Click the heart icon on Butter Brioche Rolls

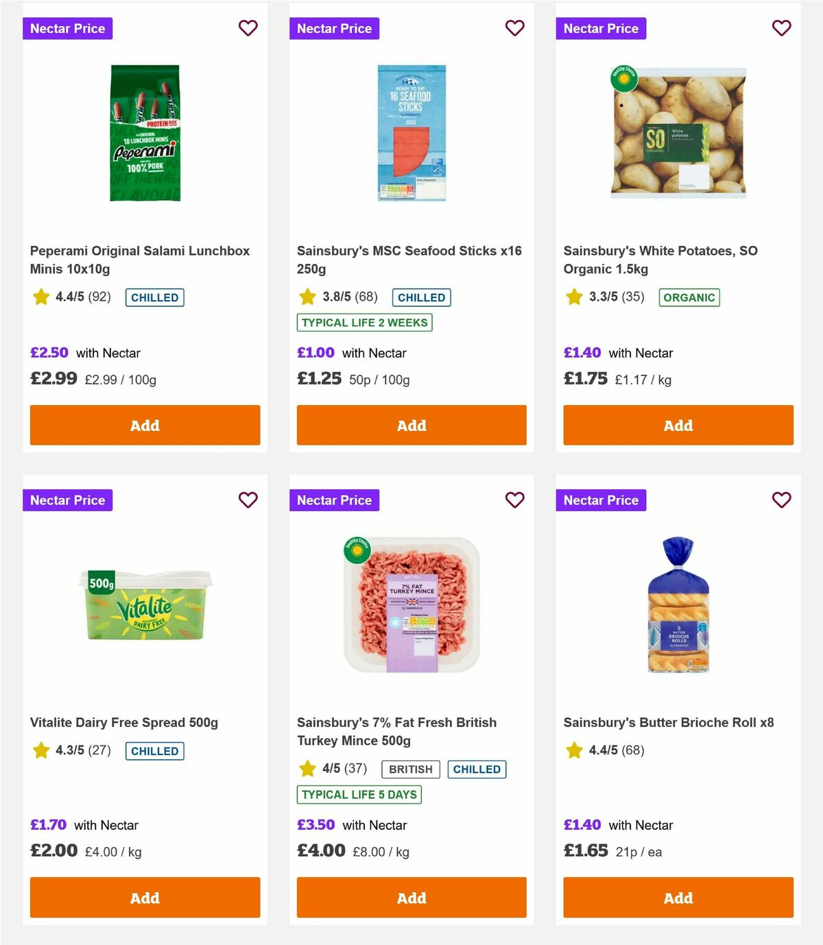(781, 500)
